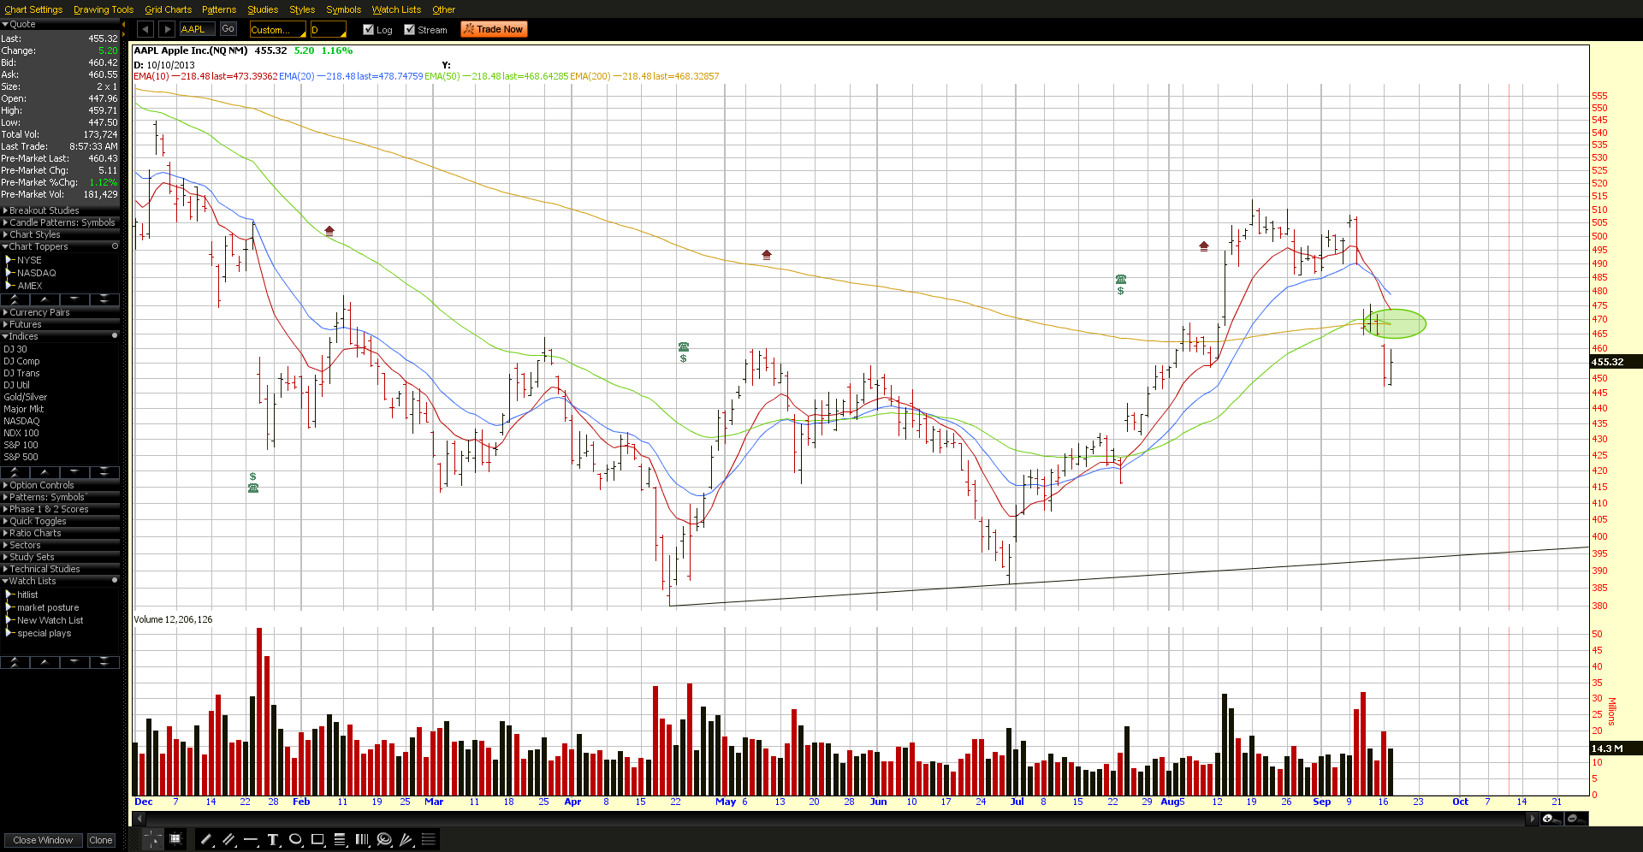Select the DJ 30 index
Viewport: 1643px width, 852px height.
(15, 349)
